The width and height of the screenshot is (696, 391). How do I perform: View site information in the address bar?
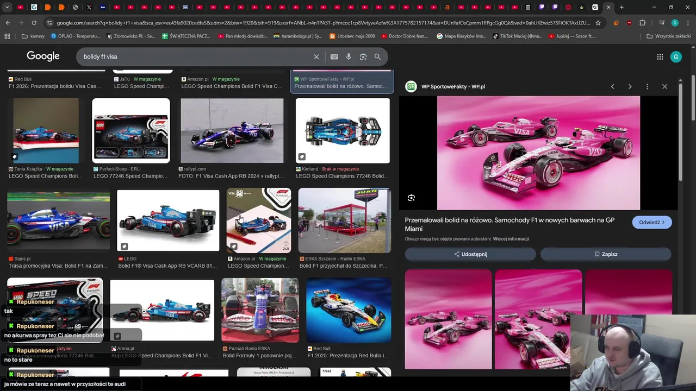(49, 23)
